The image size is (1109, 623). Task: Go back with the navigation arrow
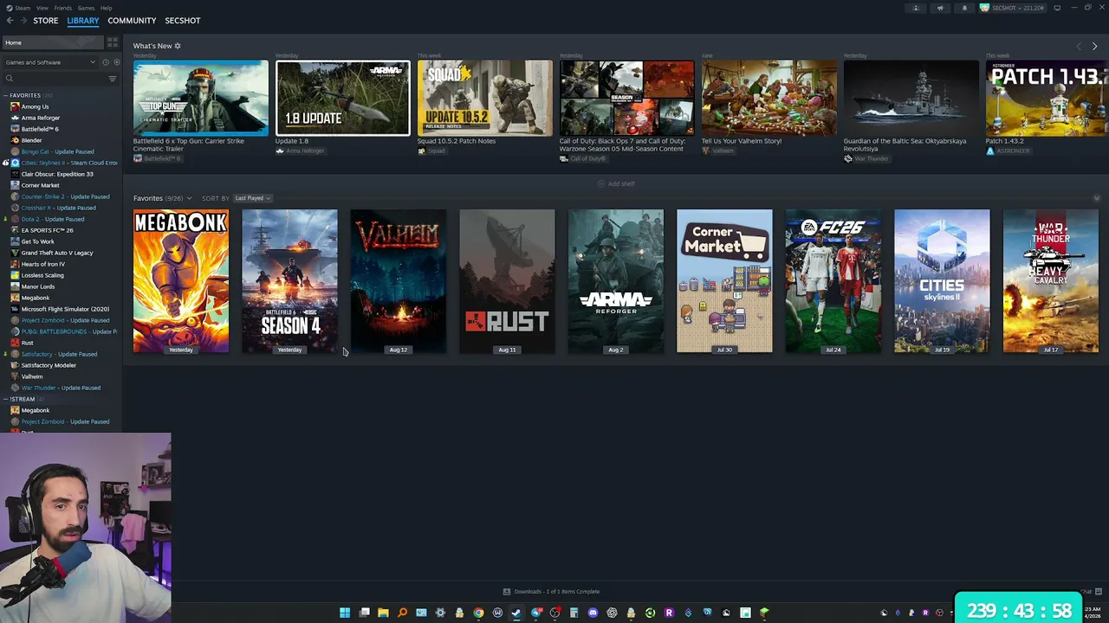pos(10,21)
